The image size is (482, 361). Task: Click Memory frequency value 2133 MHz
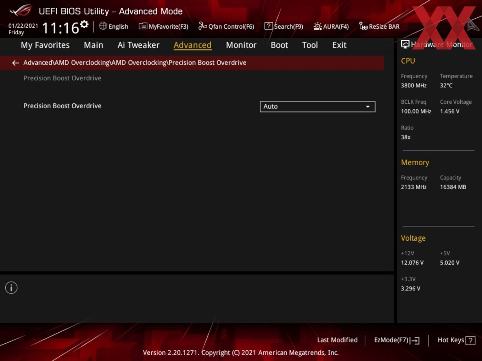(414, 187)
